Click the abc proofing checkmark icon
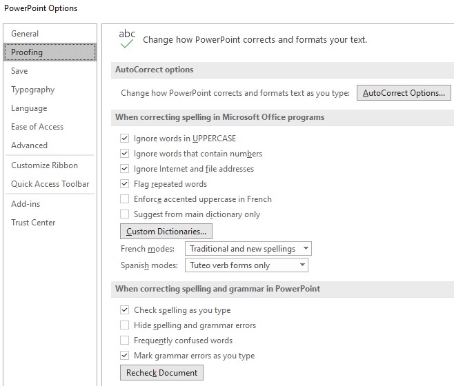Viewport: 454px width, 386px height. 127,39
